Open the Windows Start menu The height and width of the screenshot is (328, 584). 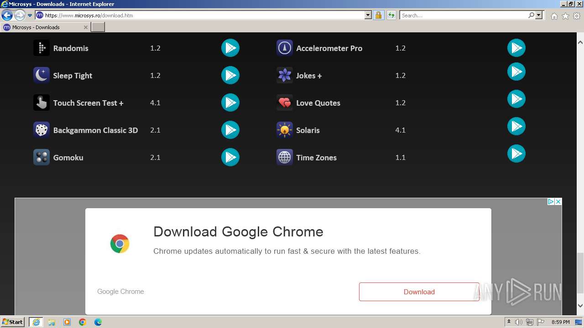pos(12,322)
